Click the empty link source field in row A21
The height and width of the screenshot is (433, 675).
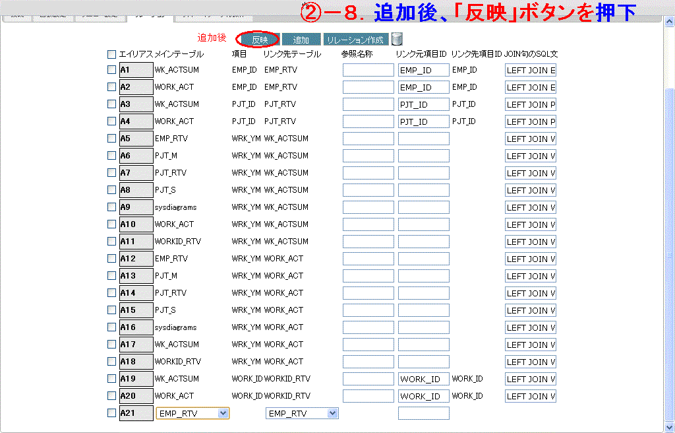[x=423, y=413]
